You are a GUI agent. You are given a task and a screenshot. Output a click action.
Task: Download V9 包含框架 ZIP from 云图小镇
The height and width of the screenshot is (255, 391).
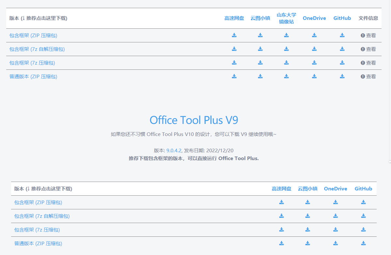click(308, 202)
